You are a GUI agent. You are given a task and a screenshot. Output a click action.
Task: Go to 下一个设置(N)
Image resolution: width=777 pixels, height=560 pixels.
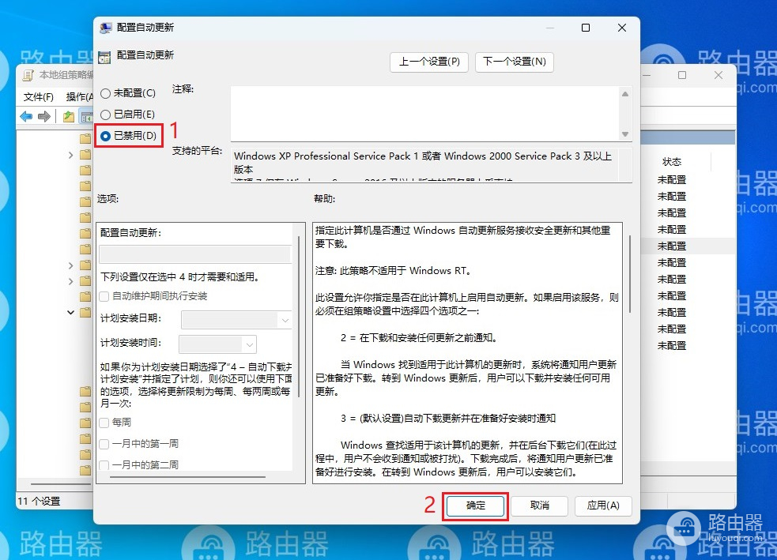(514, 62)
